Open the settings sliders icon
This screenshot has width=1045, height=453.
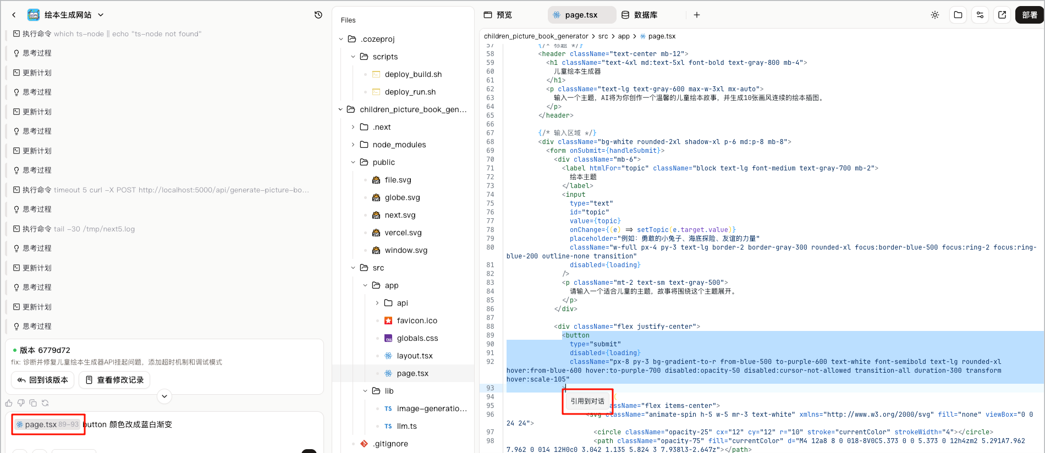[x=980, y=15]
